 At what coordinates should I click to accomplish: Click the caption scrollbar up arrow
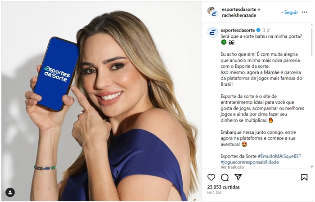[x=311, y=25]
